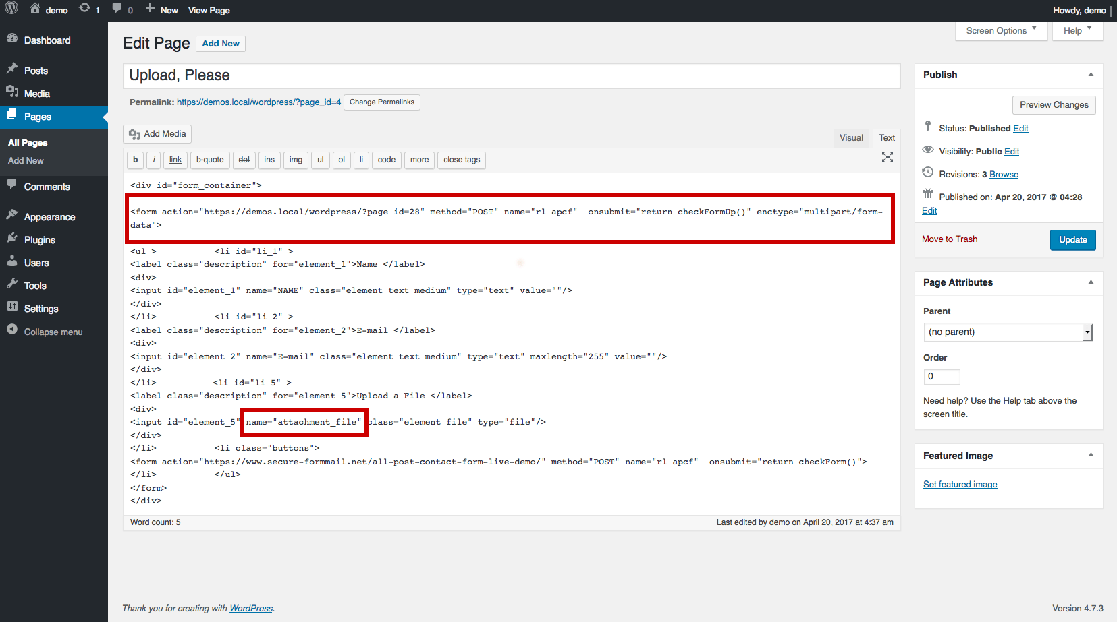Switch to the Text editor tab
The height and width of the screenshot is (622, 1117).
click(x=887, y=138)
